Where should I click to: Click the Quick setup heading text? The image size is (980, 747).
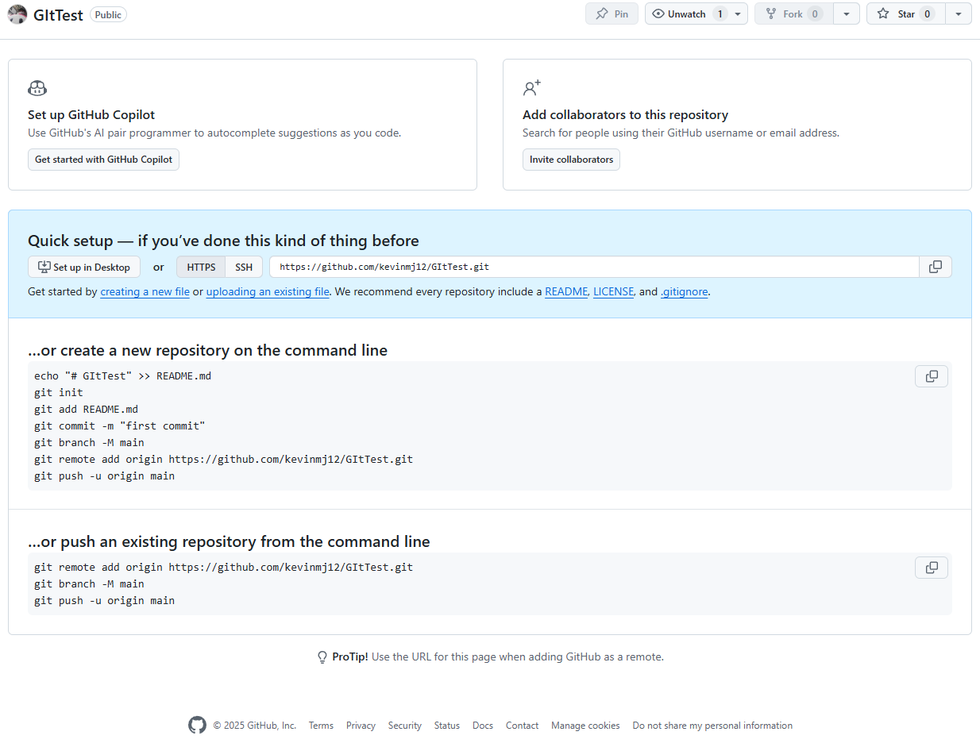pyautogui.click(x=223, y=241)
